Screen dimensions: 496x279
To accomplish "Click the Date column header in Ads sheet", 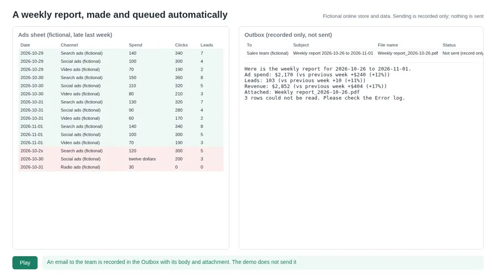I will (25, 45).
